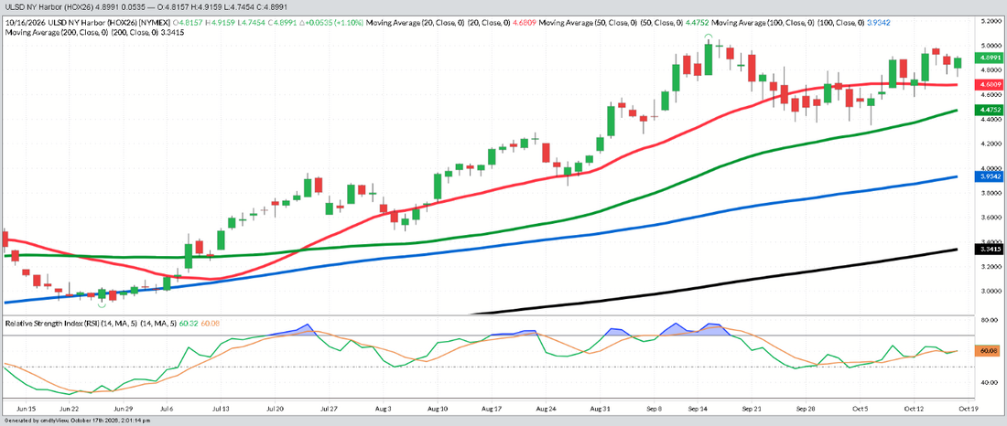Click the 'Jul 20' date axis label
This screenshot has width=1007, height=426.
click(276, 407)
